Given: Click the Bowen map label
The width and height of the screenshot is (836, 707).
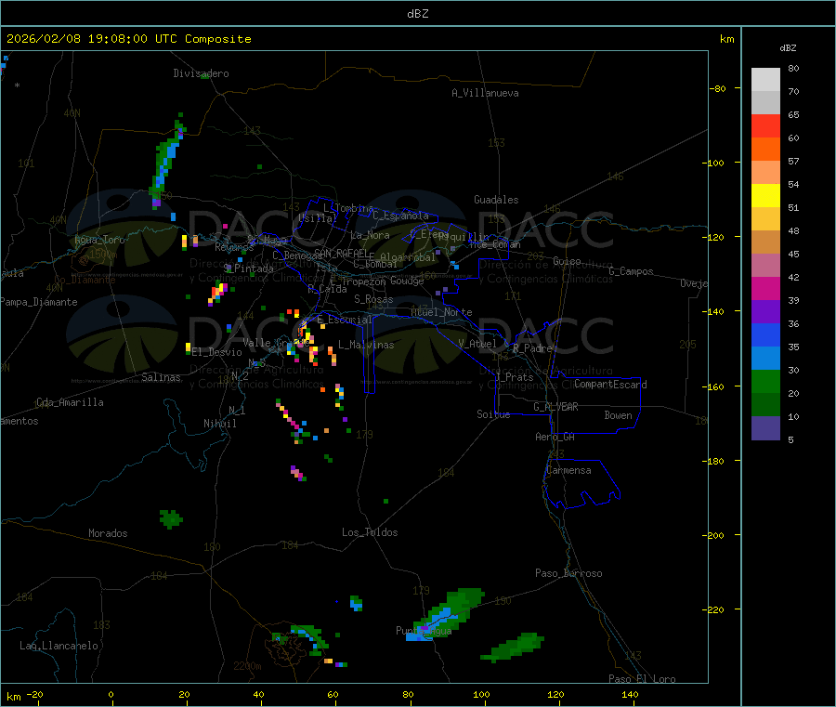Looking at the screenshot, I should (619, 414).
